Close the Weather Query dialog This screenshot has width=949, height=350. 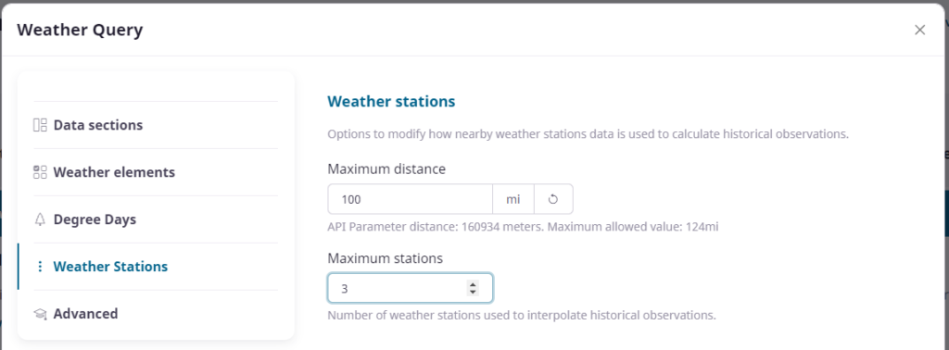click(x=920, y=30)
